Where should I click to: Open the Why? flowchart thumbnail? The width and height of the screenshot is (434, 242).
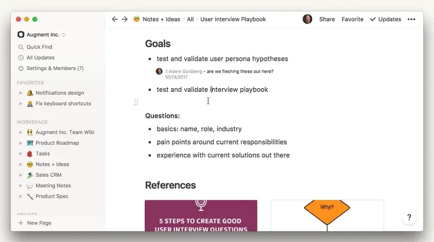(327, 216)
